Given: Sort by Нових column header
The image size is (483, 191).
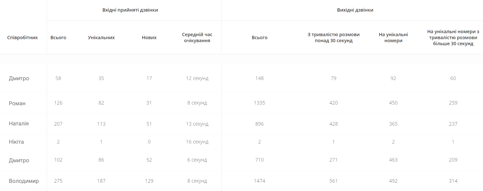Looking at the screenshot, I should coord(149,38).
